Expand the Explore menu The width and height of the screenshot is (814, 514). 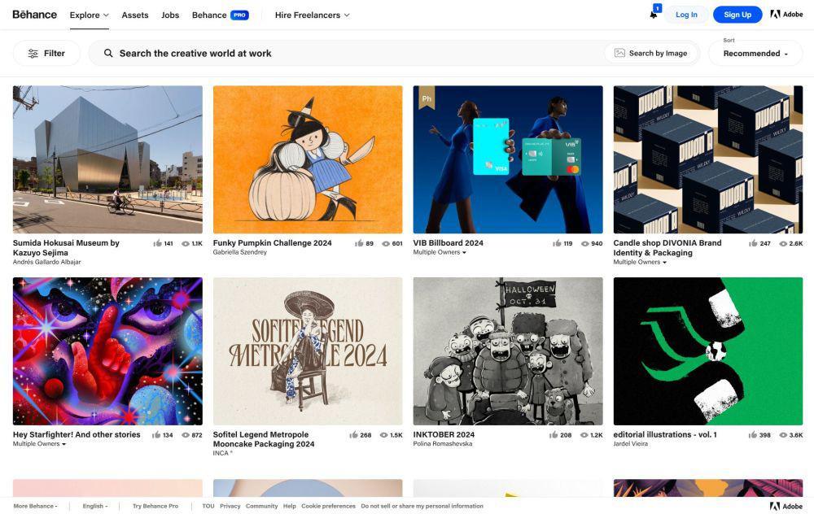(90, 15)
